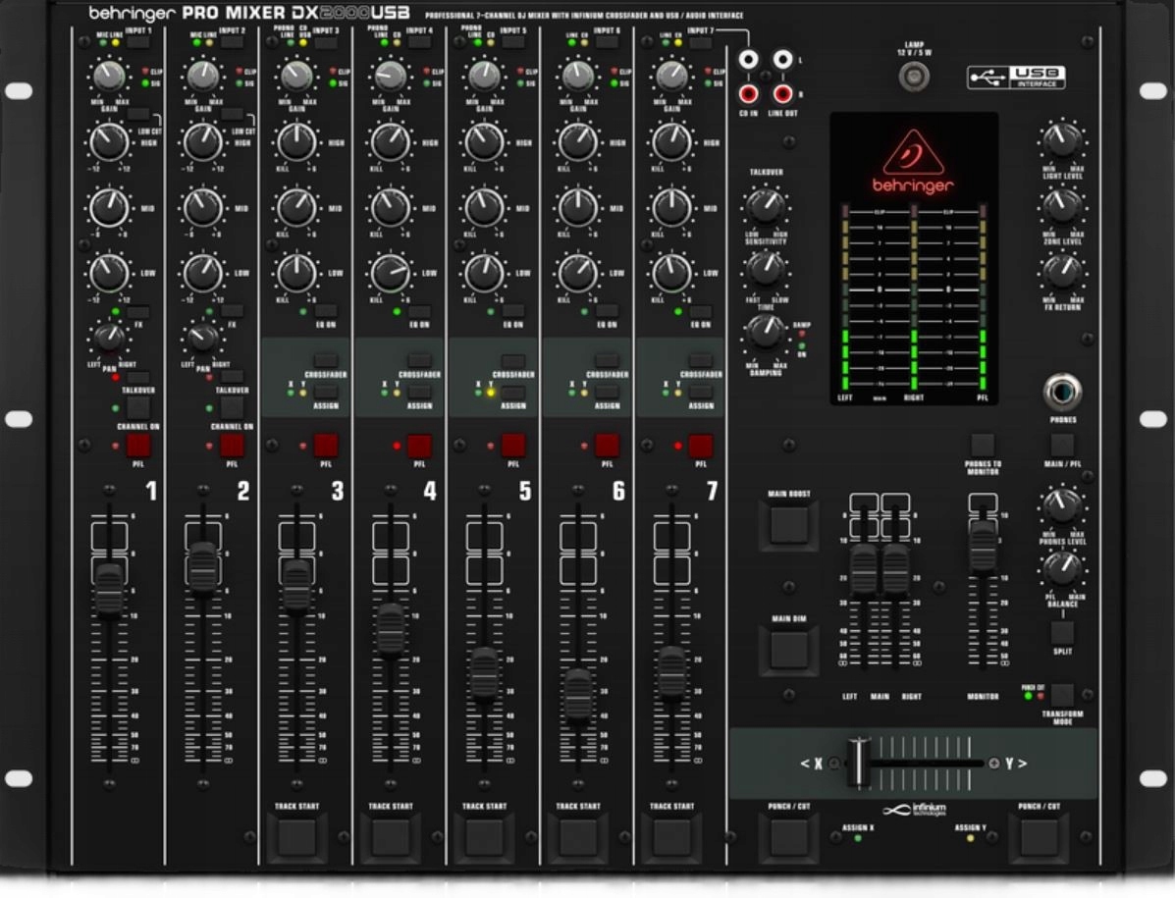Click the Talkover Time knob
Image resolution: width=1175 pixels, height=898 pixels.
(765, 269)
